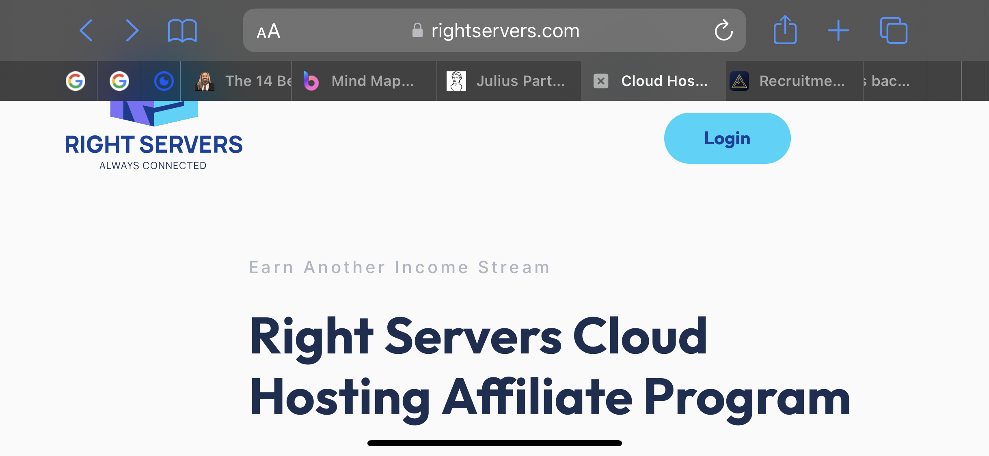Show all tabs overview icon
Screen dimensions: 989x456
pyautogui.click(x=894, y=30)
